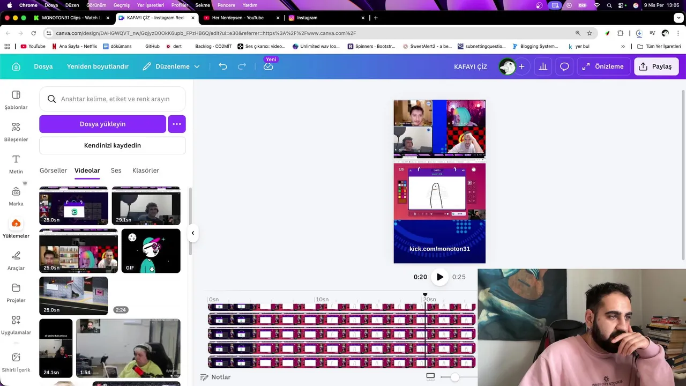This screenshot has width=686, height=386.
Task: Open a new Chrome tab
Action: 376,18
